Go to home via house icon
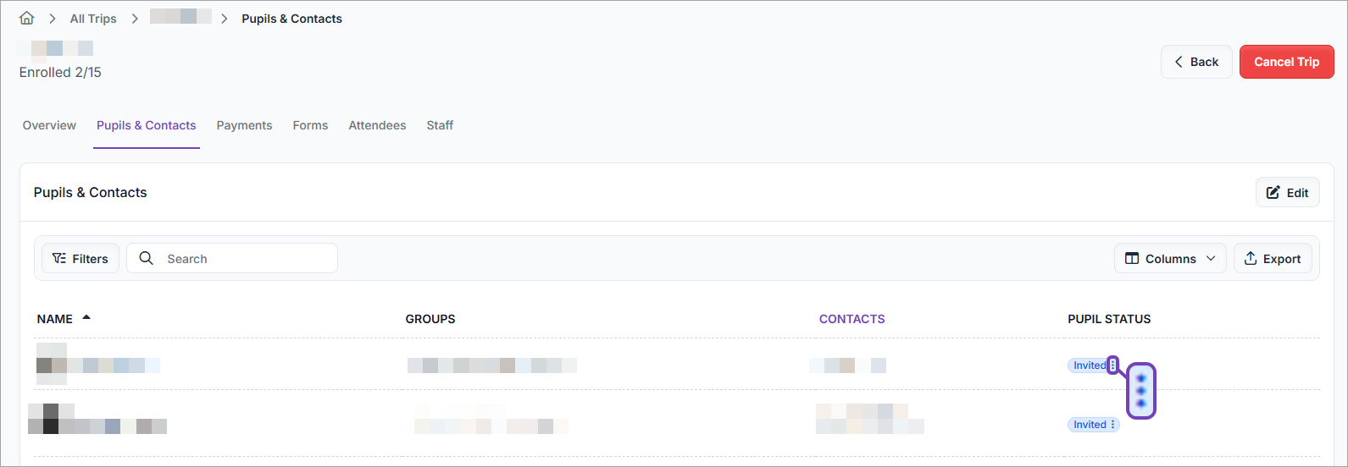 point(27,18)
